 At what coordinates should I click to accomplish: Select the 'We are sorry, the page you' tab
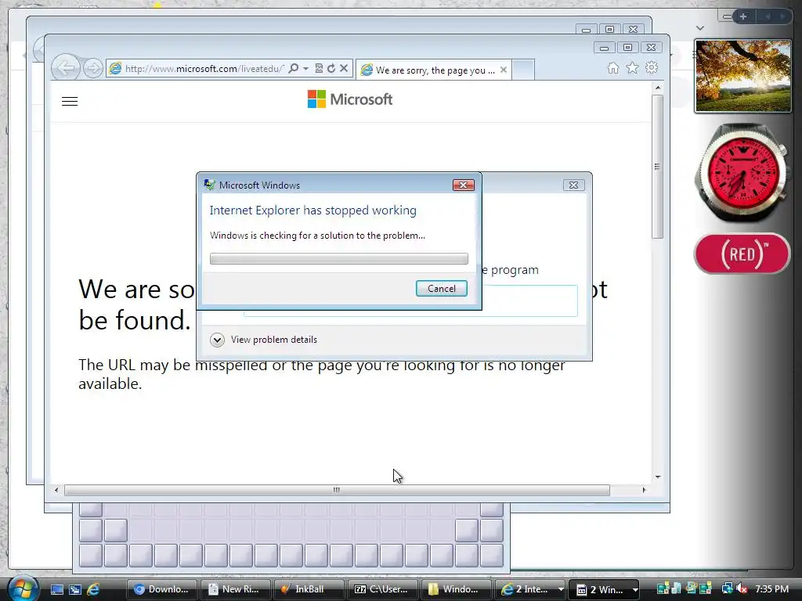tap(434, 70)
